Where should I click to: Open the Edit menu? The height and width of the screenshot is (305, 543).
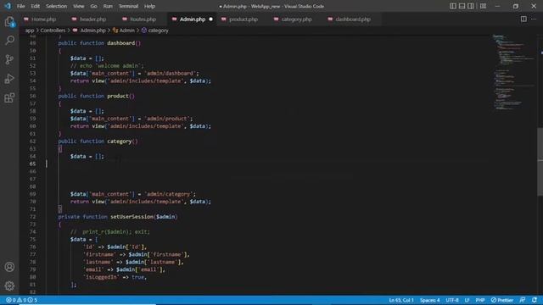click(x=35, y=6)
